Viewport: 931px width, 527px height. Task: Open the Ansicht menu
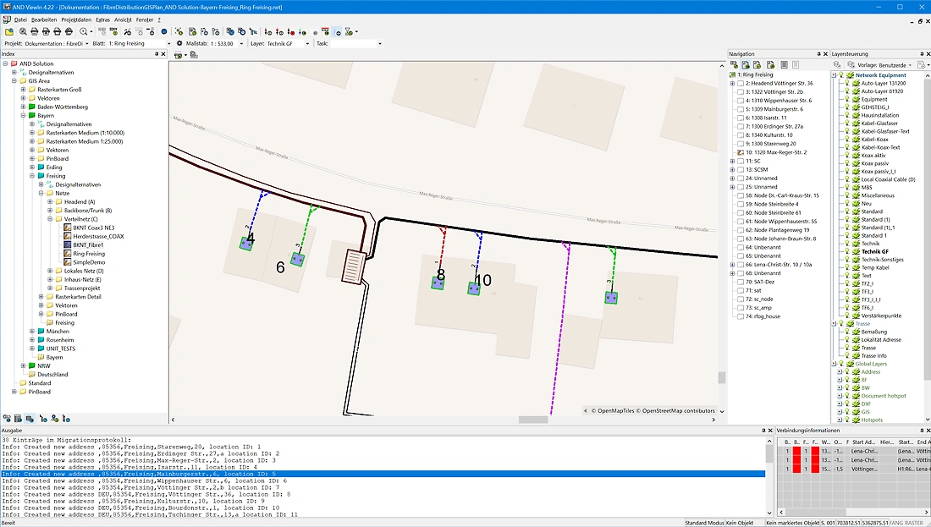tap(123, 19)
